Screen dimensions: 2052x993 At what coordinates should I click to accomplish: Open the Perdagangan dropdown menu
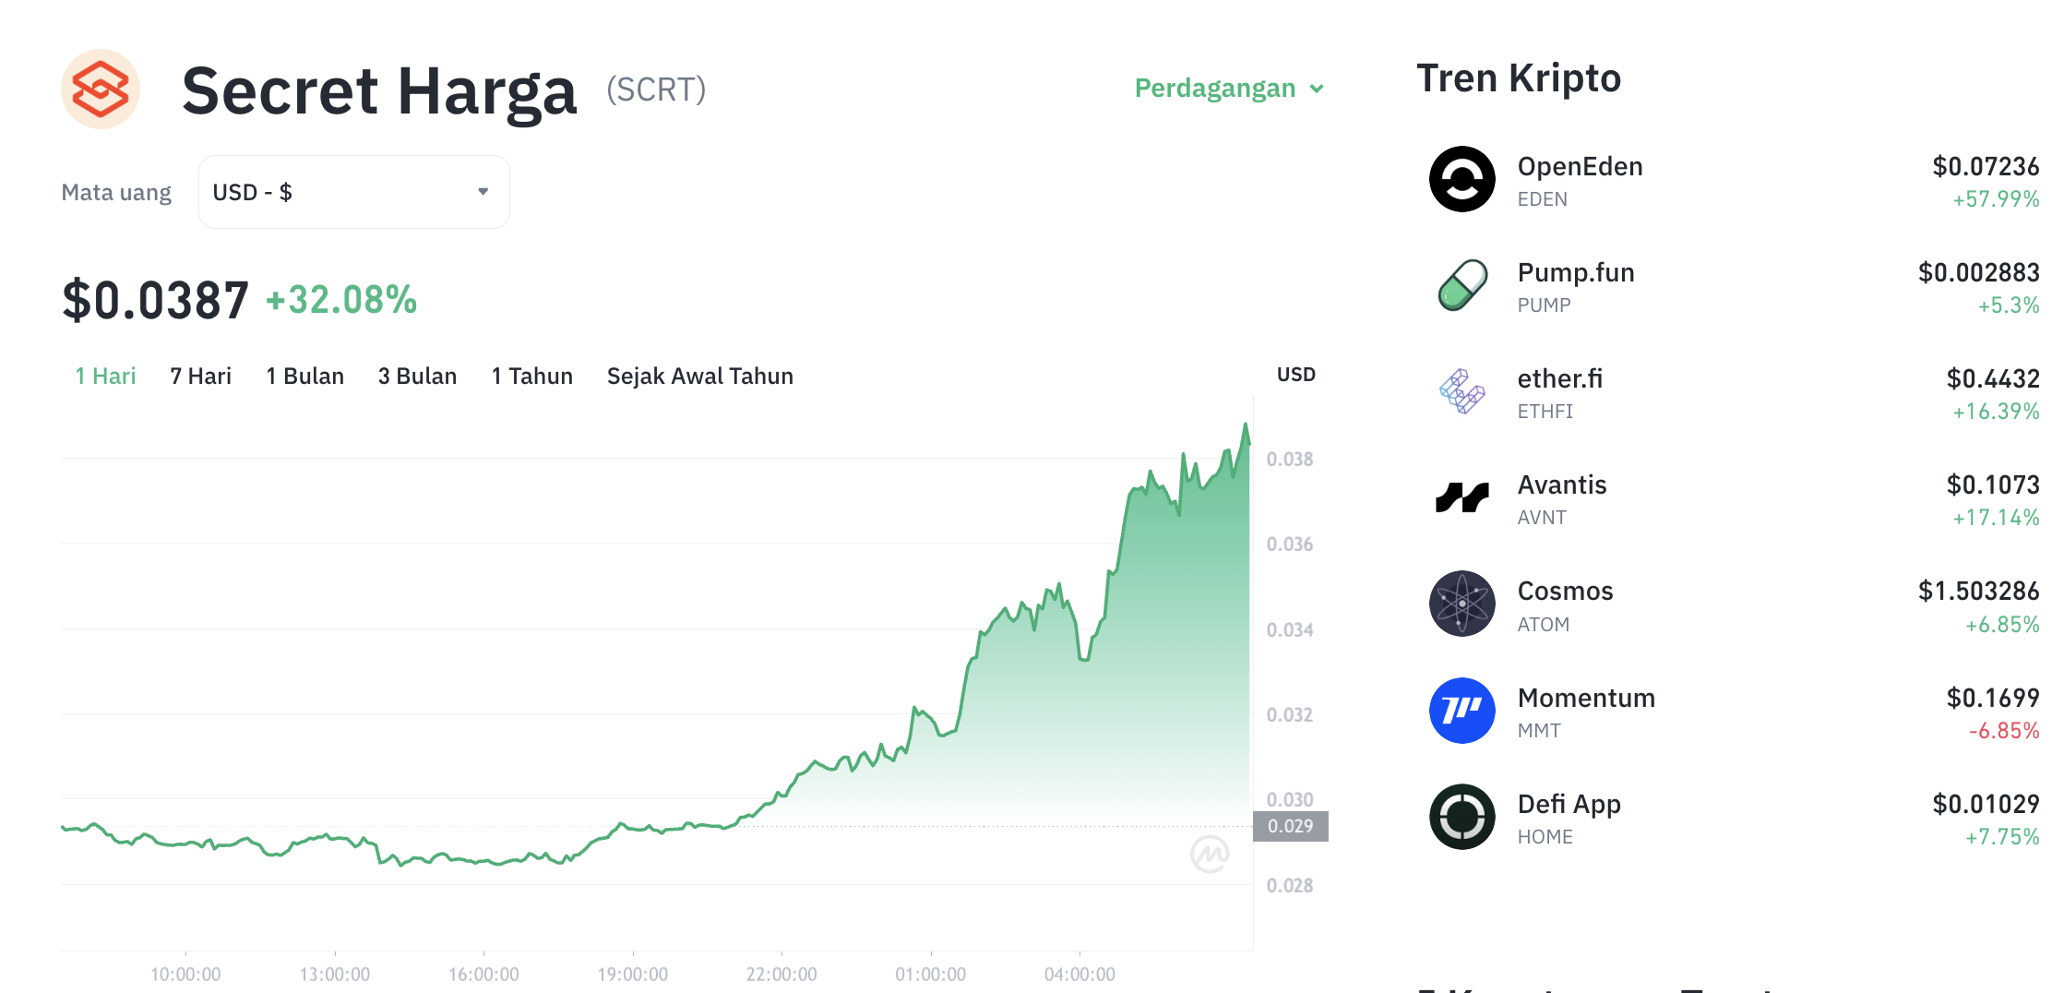click(x=1229, y=88)
